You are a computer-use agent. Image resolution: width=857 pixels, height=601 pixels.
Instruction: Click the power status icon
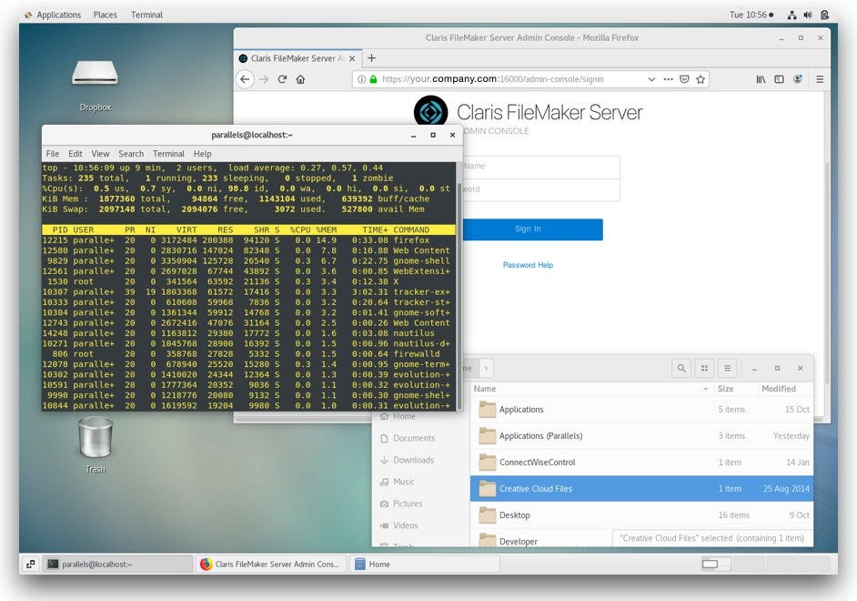pyautogui.click(x=825, y=15)
